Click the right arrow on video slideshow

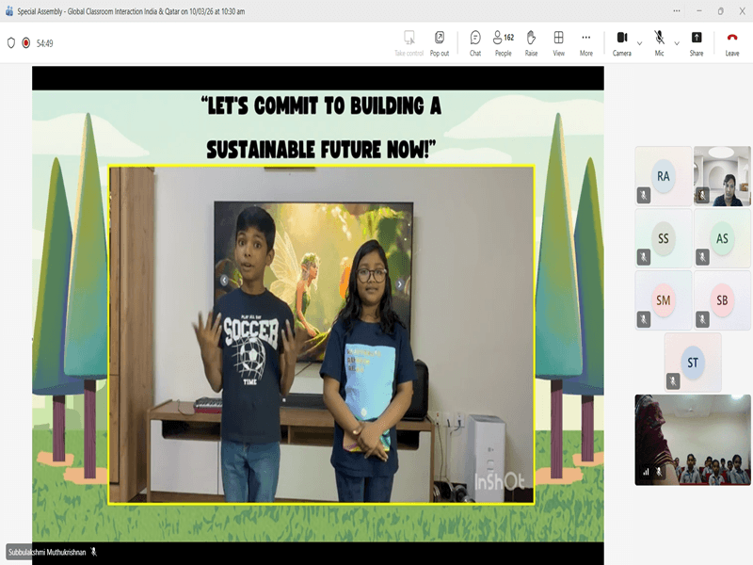coord(399,283)
